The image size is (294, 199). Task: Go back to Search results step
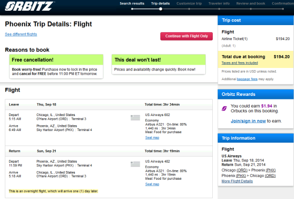tap(132, 3)
